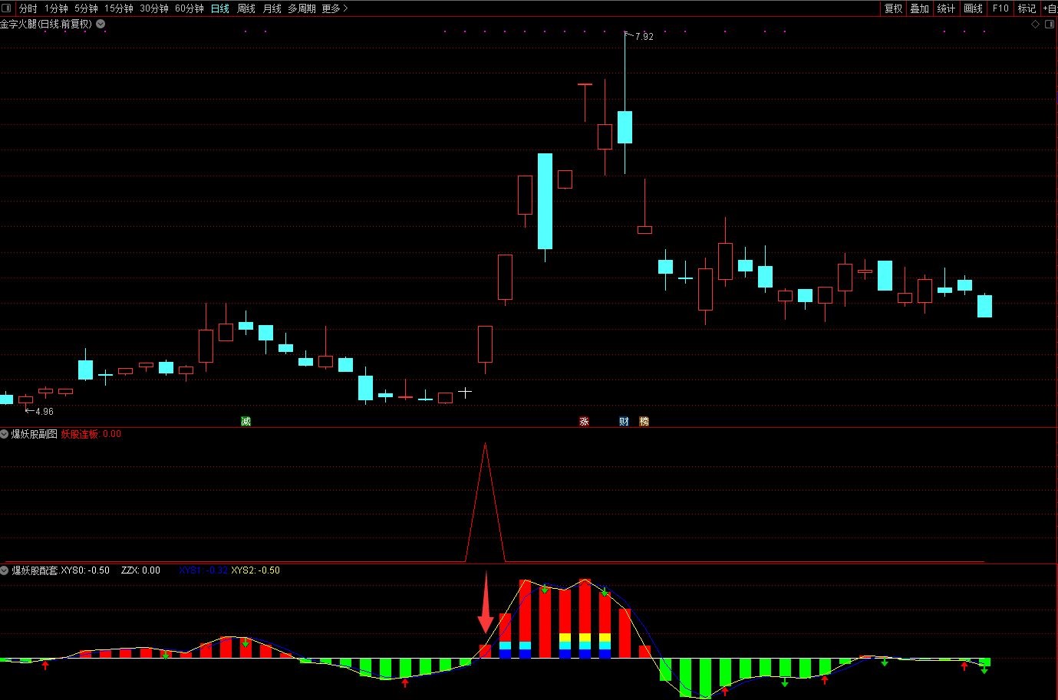
Task: Switch to 分时 intraday view
Action: click(28, 8)
